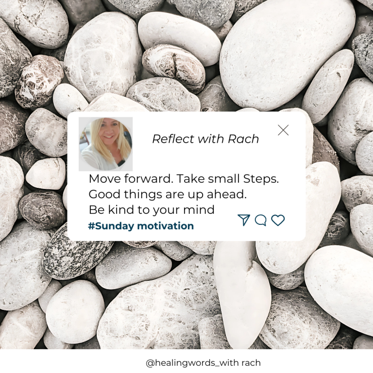Open comments via the speech bubble icon
The image size is (373, 373).
[x=260, y=220]
